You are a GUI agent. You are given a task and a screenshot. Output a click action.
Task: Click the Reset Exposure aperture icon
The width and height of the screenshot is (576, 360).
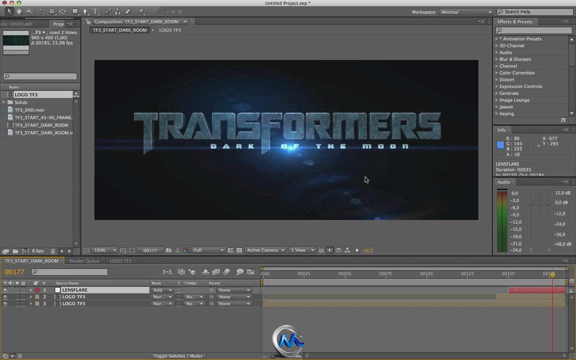click(357, 250)
